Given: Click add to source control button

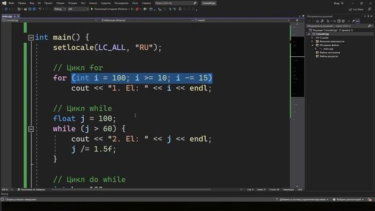Looking at the screenshot, I should pyautogui.click(x=302, y=199).
